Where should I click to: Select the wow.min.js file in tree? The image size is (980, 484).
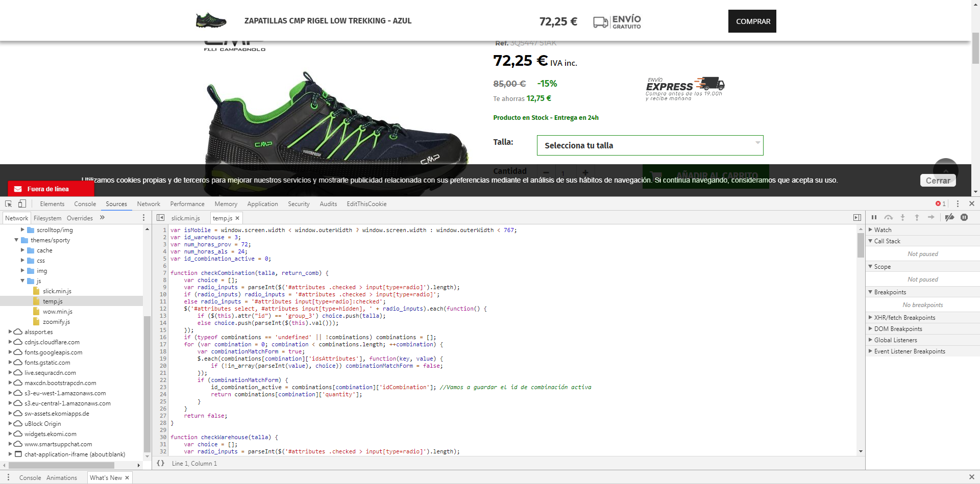coord(58,312)
